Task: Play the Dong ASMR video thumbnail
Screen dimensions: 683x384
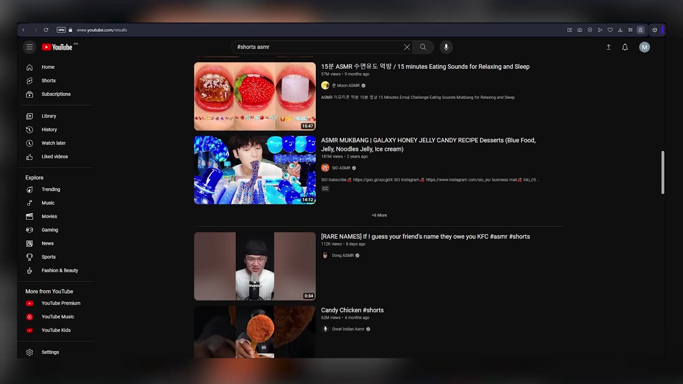Action: 255,266
